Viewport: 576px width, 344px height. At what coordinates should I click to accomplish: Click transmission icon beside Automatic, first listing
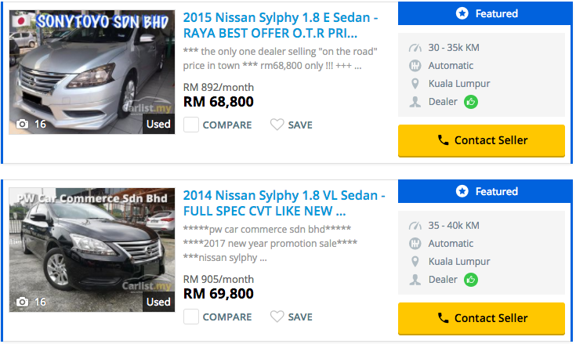[415, 66]
